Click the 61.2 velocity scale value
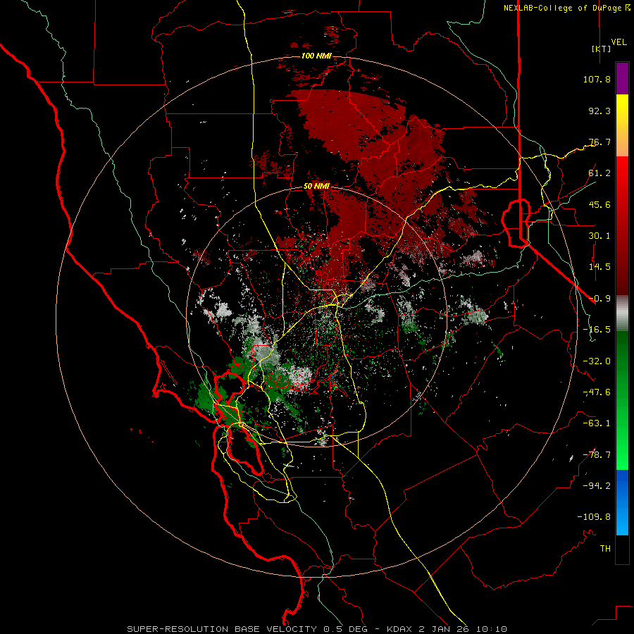 (x=599, y=173)
